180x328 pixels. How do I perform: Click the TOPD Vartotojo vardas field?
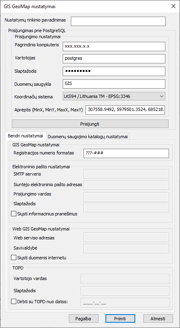125,278
